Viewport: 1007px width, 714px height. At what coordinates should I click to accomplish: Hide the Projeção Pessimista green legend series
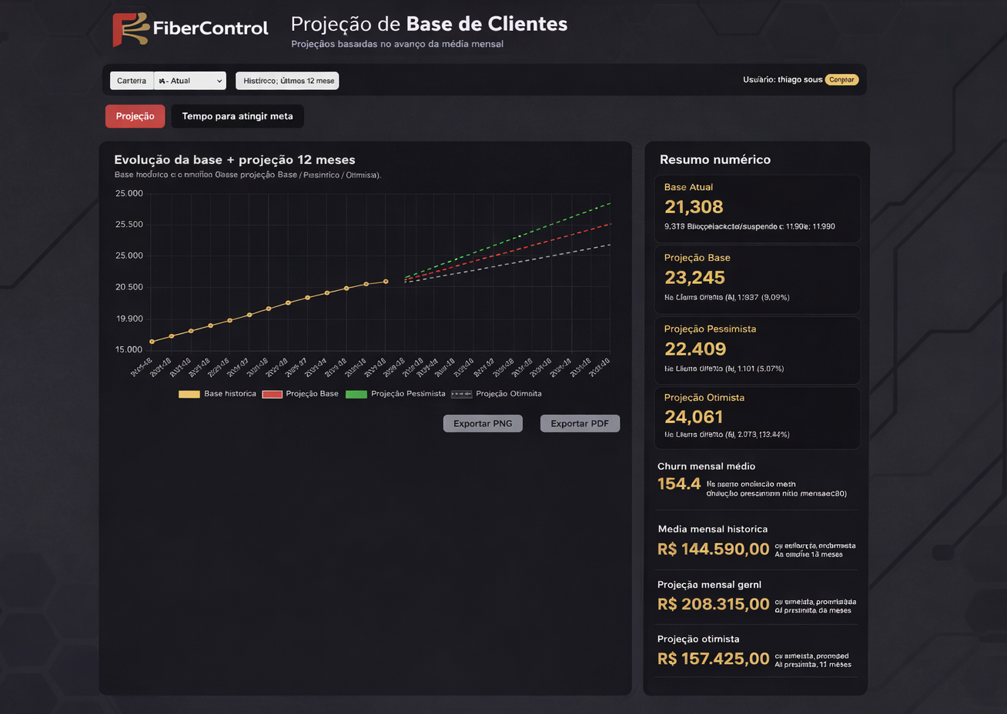[x=356, y=394]
